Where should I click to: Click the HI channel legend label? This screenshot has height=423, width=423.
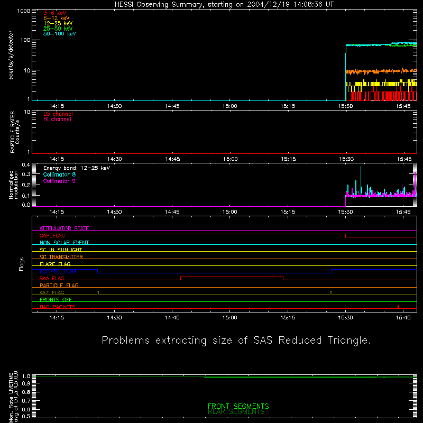57,119
